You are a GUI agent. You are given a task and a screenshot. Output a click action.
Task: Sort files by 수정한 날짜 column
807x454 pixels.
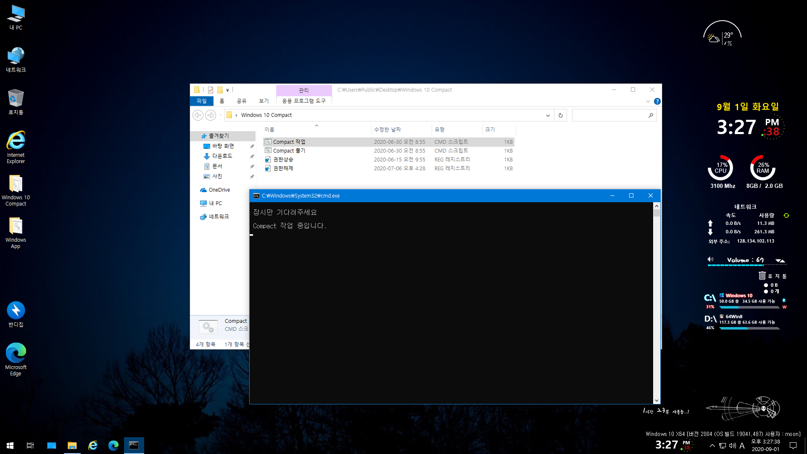[401, 129]
